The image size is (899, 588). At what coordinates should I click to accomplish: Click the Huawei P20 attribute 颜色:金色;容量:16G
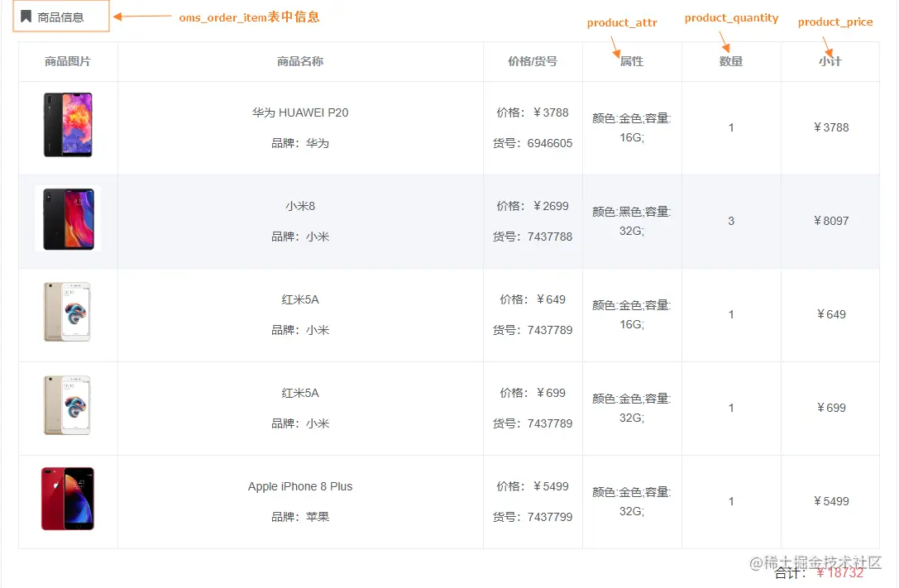[x=632, y=128]
